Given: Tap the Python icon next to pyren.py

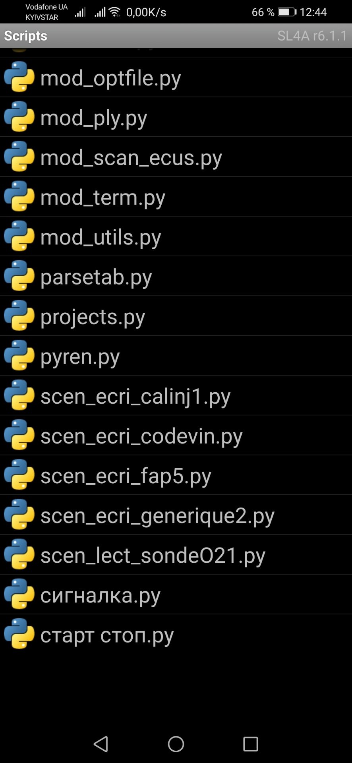Looking at the screenshot, I should click(19, 355).
